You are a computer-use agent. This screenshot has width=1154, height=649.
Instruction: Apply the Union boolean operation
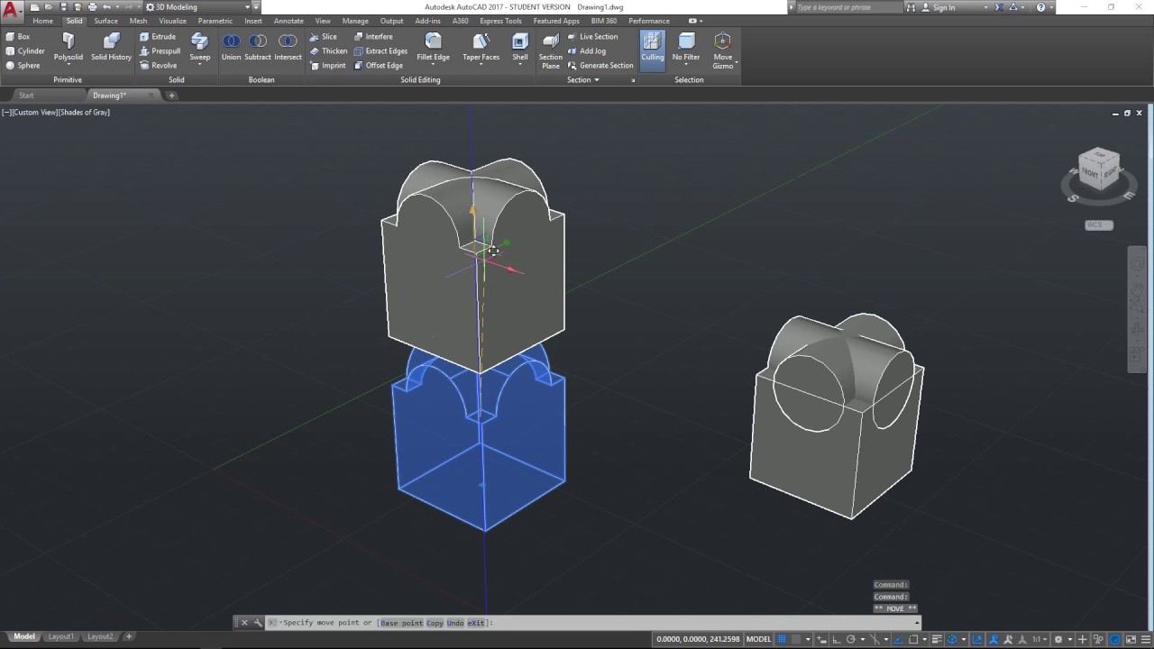pos(232,47)
